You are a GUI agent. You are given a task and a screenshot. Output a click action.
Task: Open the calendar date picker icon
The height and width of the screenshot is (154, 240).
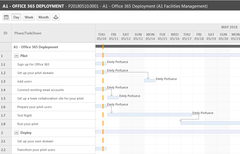(x=6, y=17)
